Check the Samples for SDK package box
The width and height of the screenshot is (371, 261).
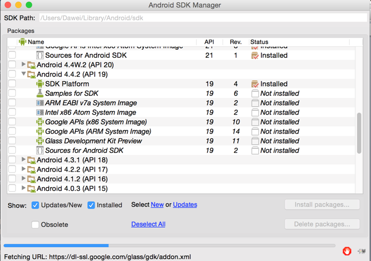[x=12, y=93]
